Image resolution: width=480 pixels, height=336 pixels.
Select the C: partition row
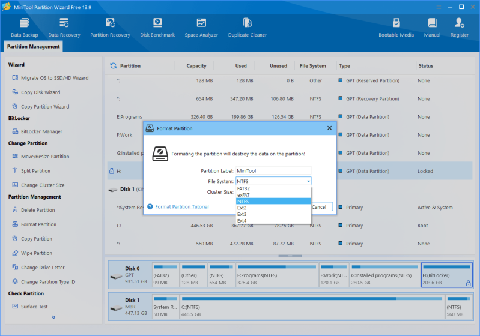click(x=290, y=226)
